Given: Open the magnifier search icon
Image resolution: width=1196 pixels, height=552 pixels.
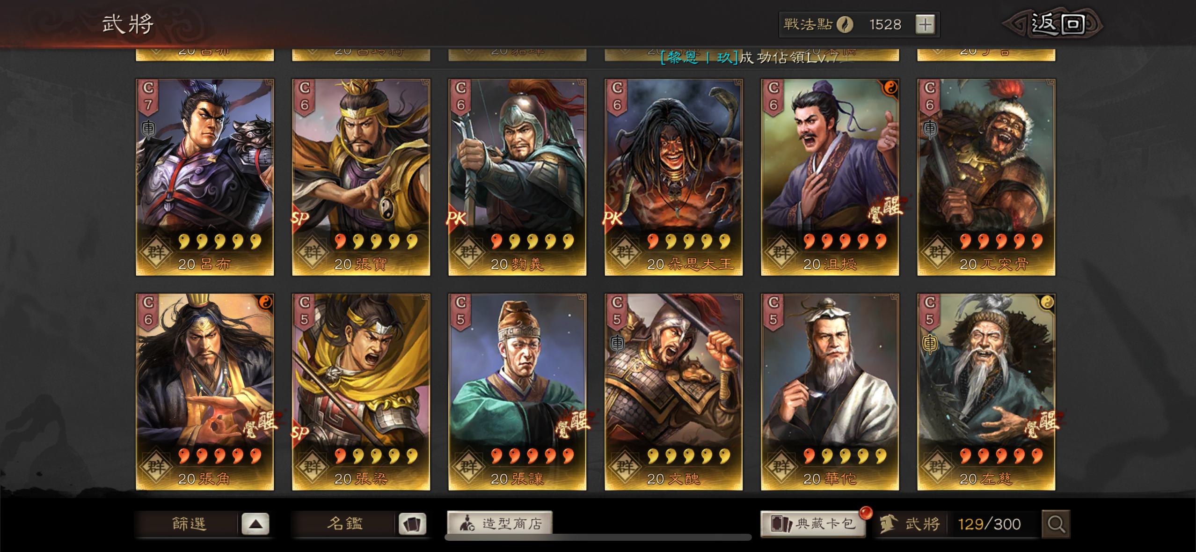Looking at the screenshot, I should click(1056, 523).
